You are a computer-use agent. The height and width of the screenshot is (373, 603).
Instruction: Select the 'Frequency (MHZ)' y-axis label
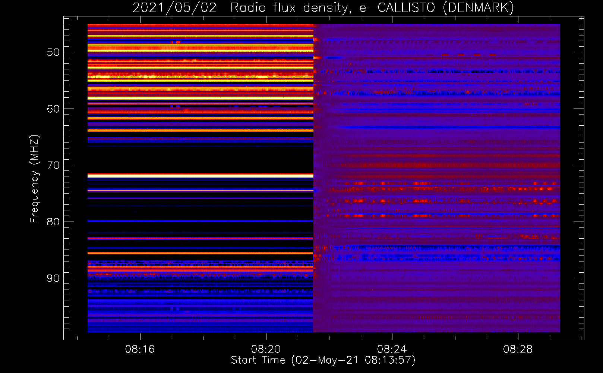(34, 179)
